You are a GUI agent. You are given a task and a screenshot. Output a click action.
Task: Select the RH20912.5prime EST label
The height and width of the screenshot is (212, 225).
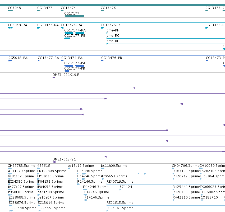pyautogui.click(x=186, y=176)
